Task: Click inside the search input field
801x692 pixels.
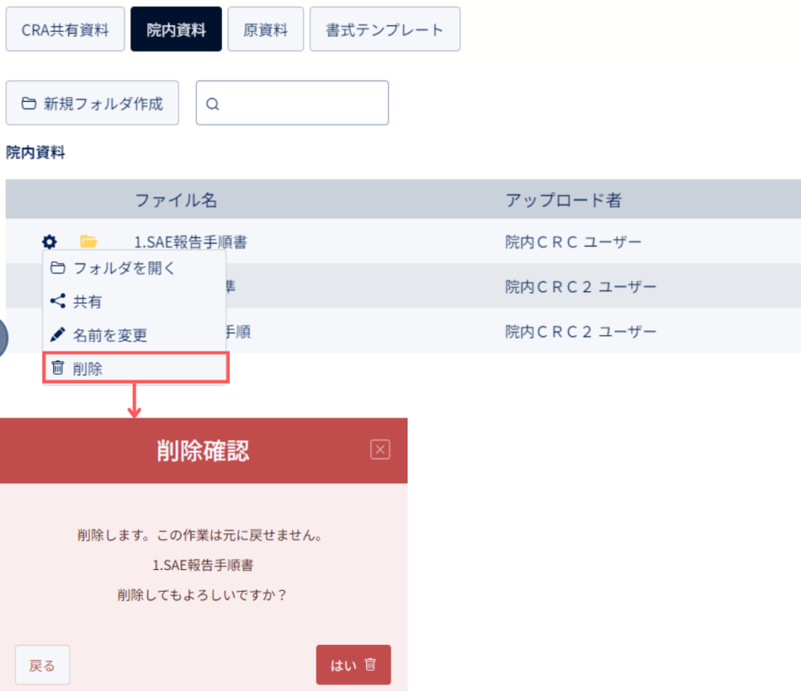Action: tap(293, 103)
